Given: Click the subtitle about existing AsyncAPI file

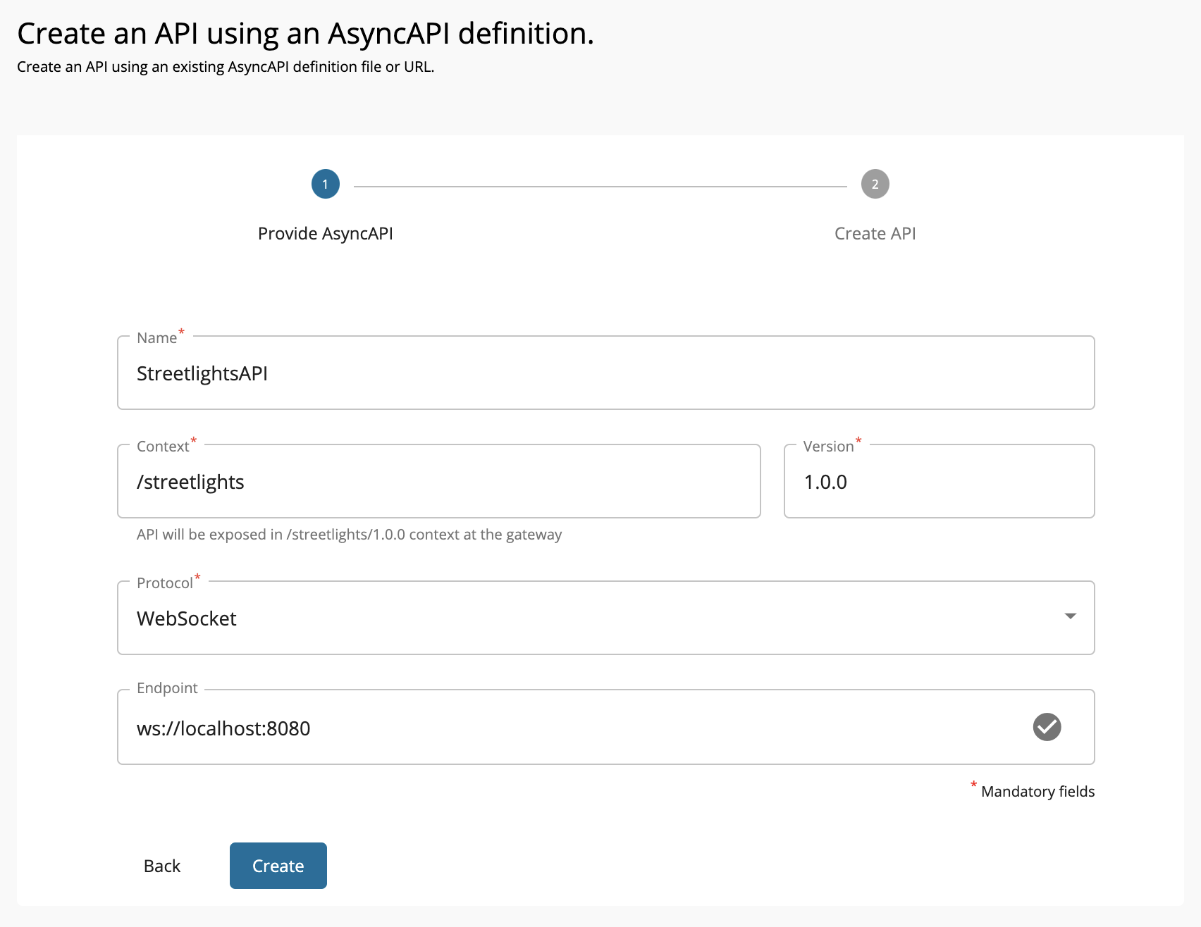Looking at the screenshot, I should (226, 67).
